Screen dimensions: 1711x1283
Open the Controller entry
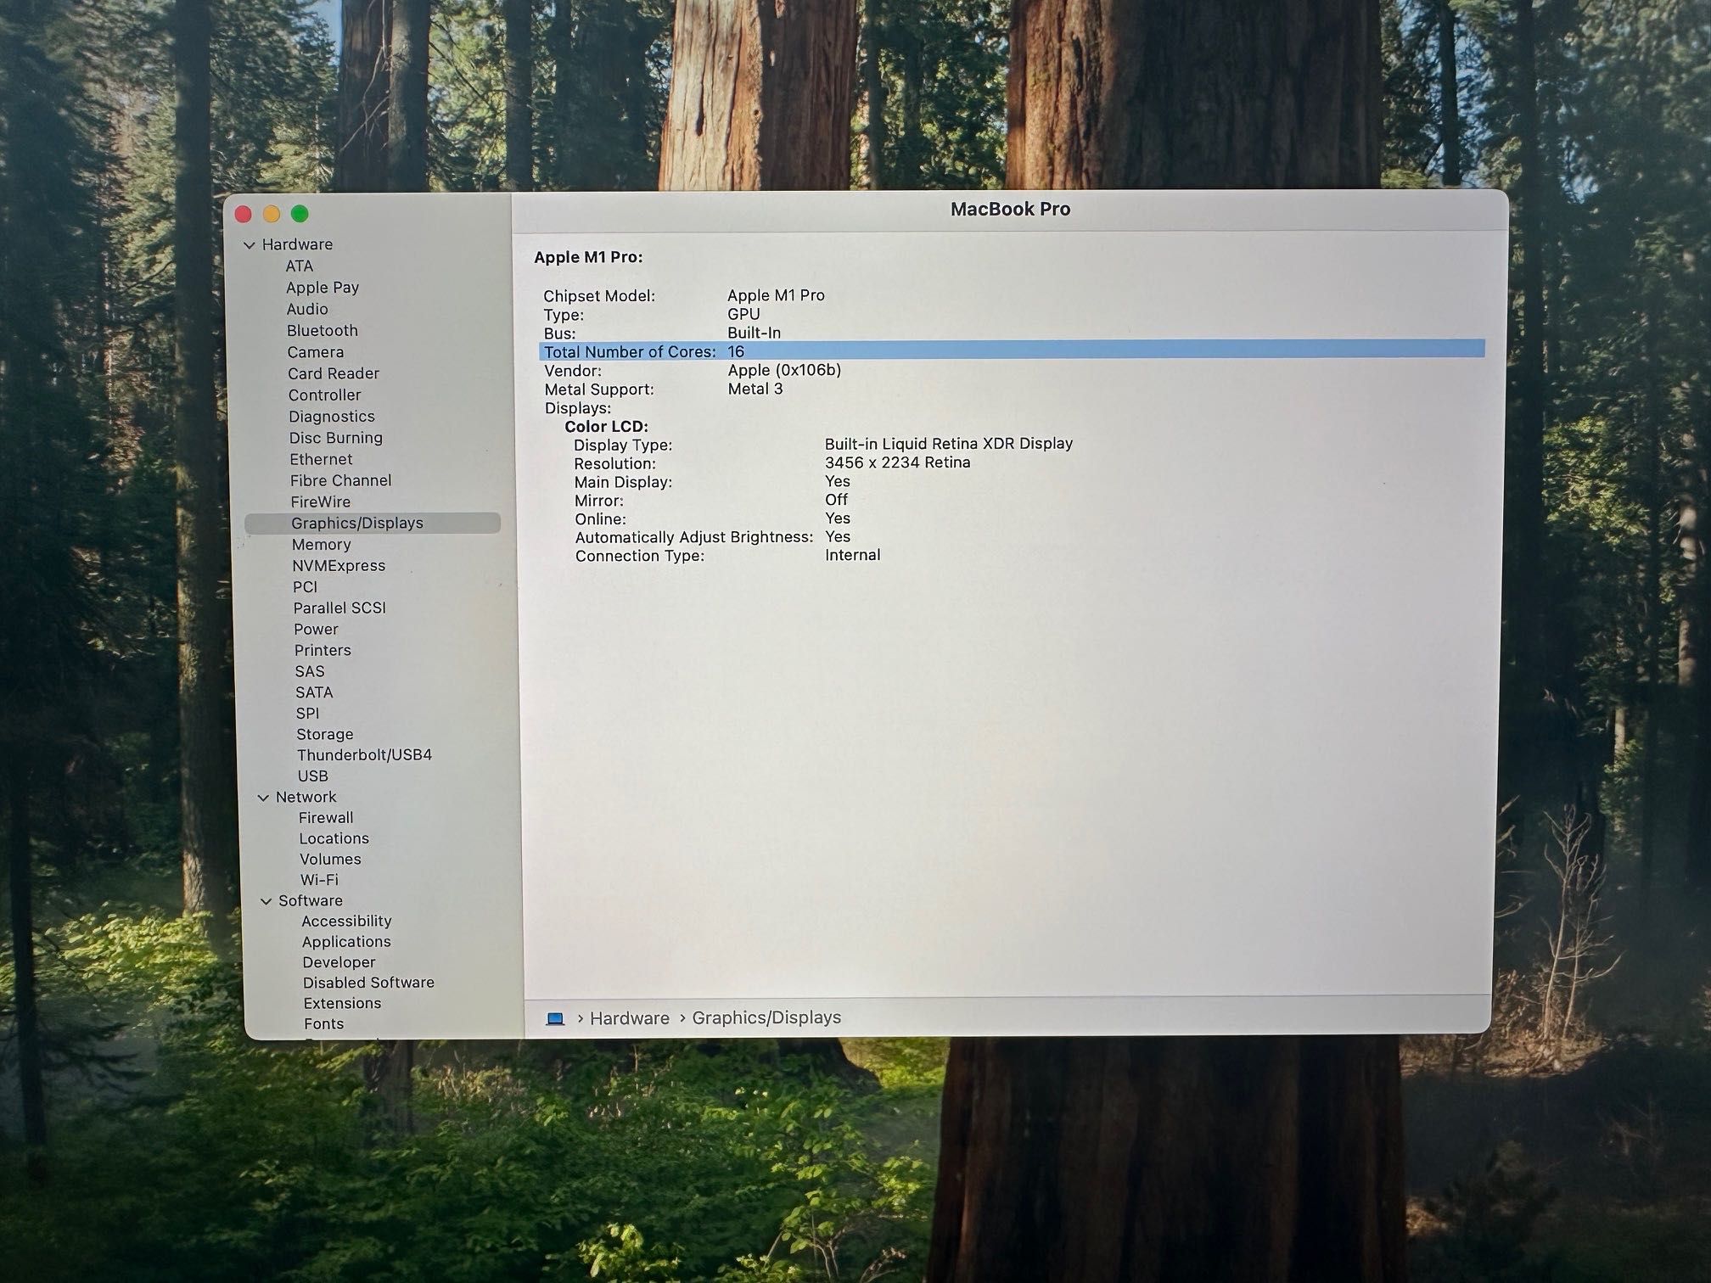[x=324, y=395]
